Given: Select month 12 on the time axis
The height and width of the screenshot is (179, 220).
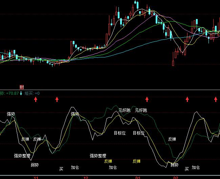Looking at the screenshot, I should point(86,177).
